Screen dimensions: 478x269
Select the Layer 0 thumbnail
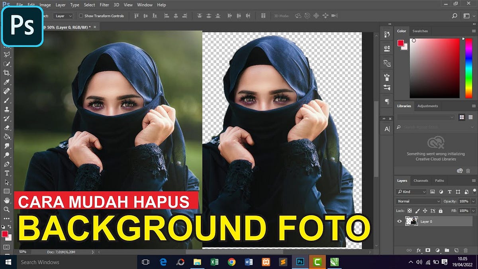411,221
